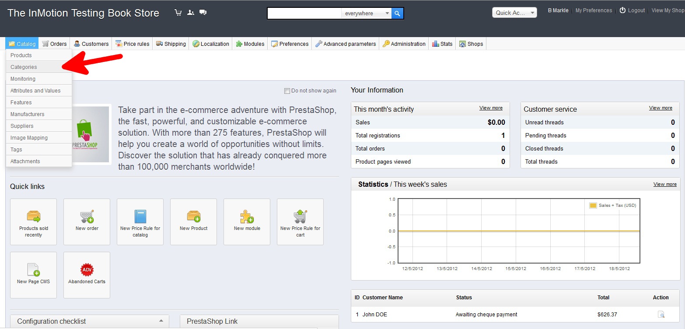Image resolution: width=685 pixels, height=329 pixels.
Task: Open Attachments from the Catalog menu
Action: click(39, 161)
